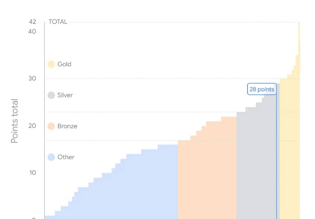Click the 28 points tooltip label
Image resolution: width=315 pixels, height=219 pixels.
(262, 89)
